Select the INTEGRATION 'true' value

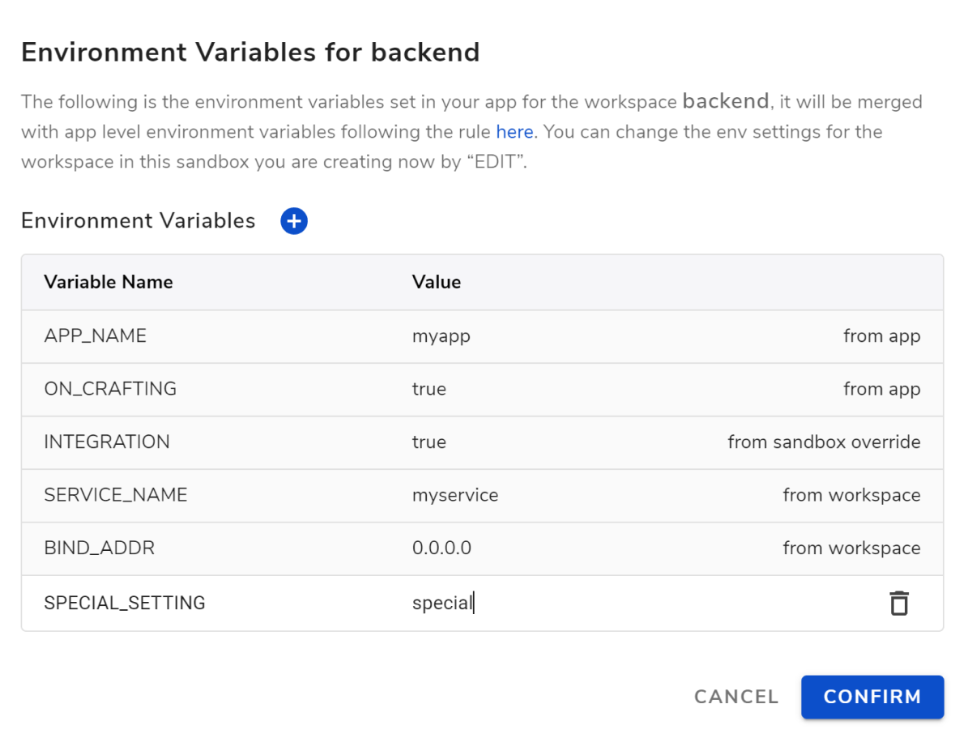pos(429,442)
